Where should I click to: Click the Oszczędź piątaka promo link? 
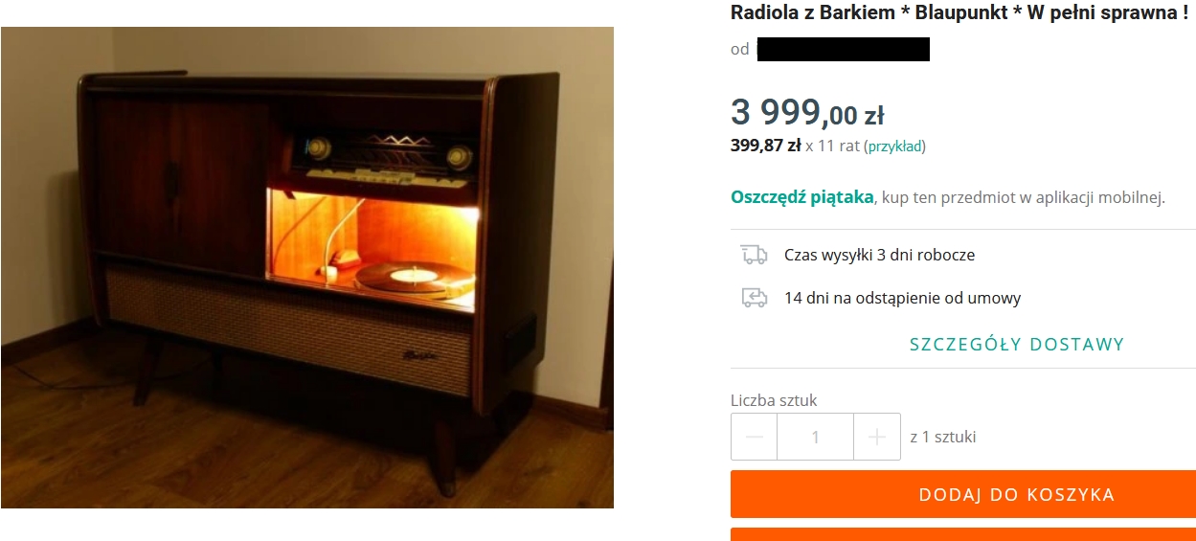tap(802, 197)
